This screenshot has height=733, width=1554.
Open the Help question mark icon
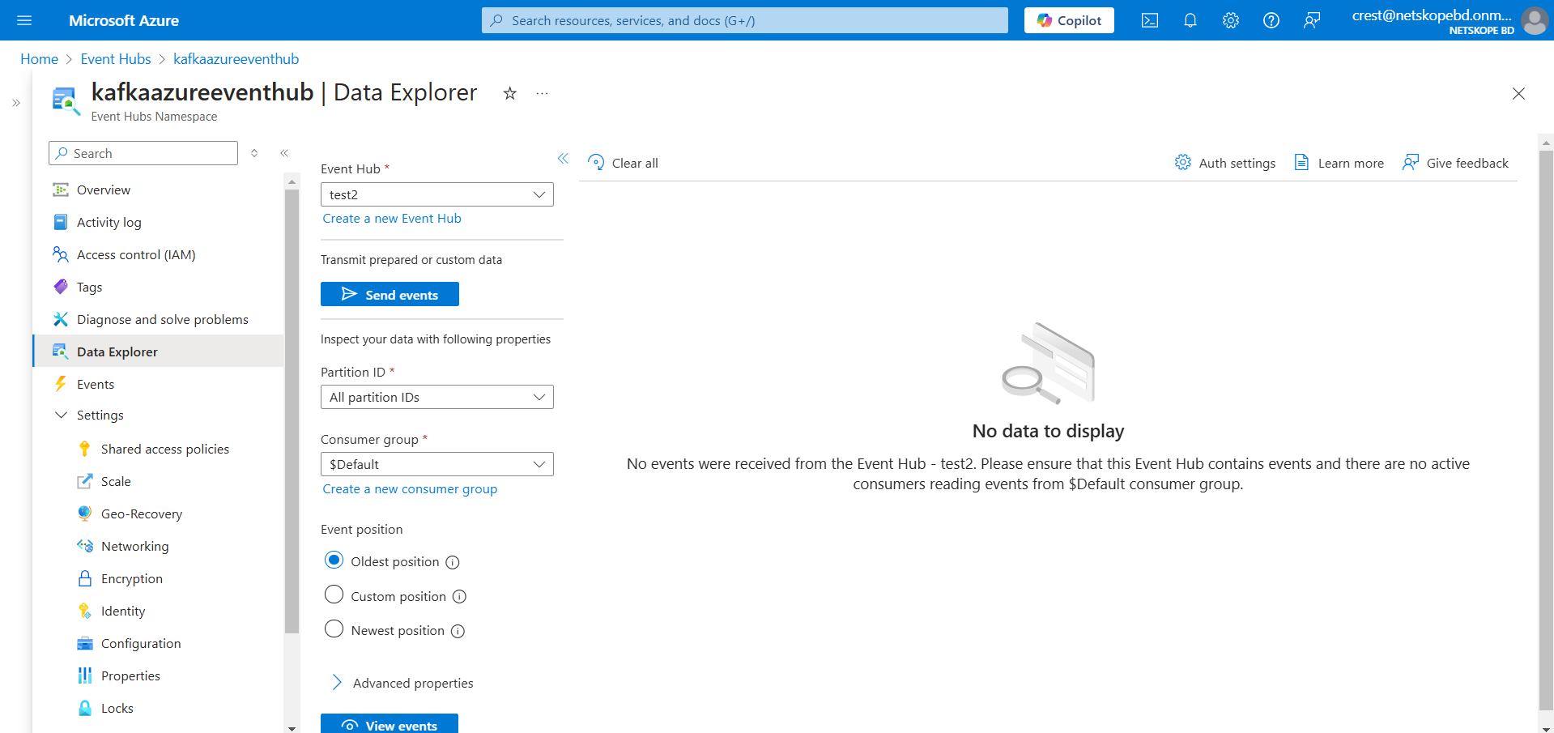coord(1271,20)
